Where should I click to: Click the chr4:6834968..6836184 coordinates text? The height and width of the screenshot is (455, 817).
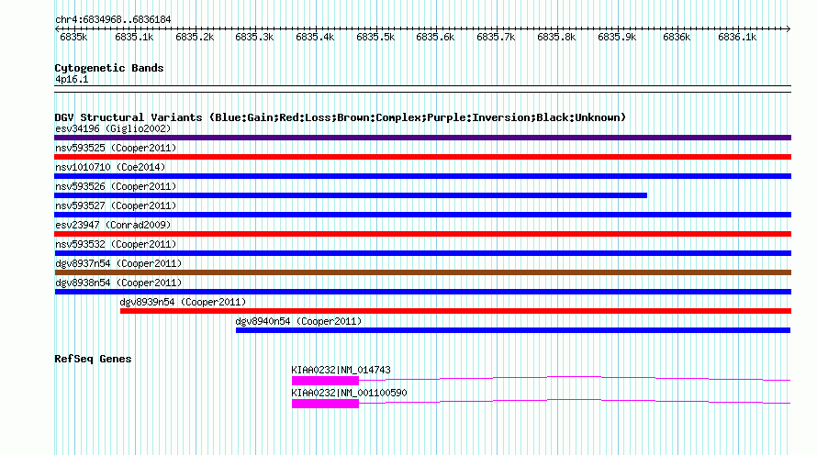tap(113, 19)
